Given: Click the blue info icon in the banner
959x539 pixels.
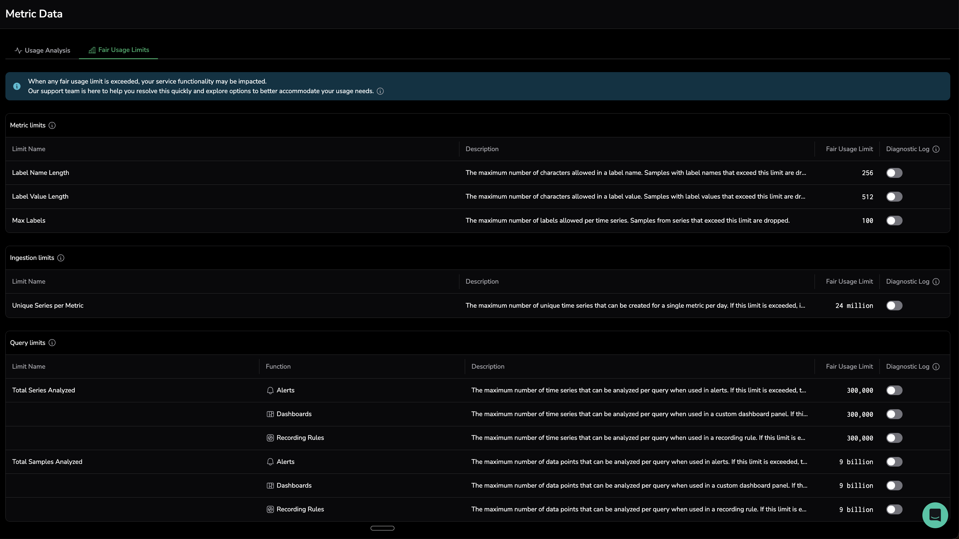Looking at the screenshot, I should click(17, 87).
